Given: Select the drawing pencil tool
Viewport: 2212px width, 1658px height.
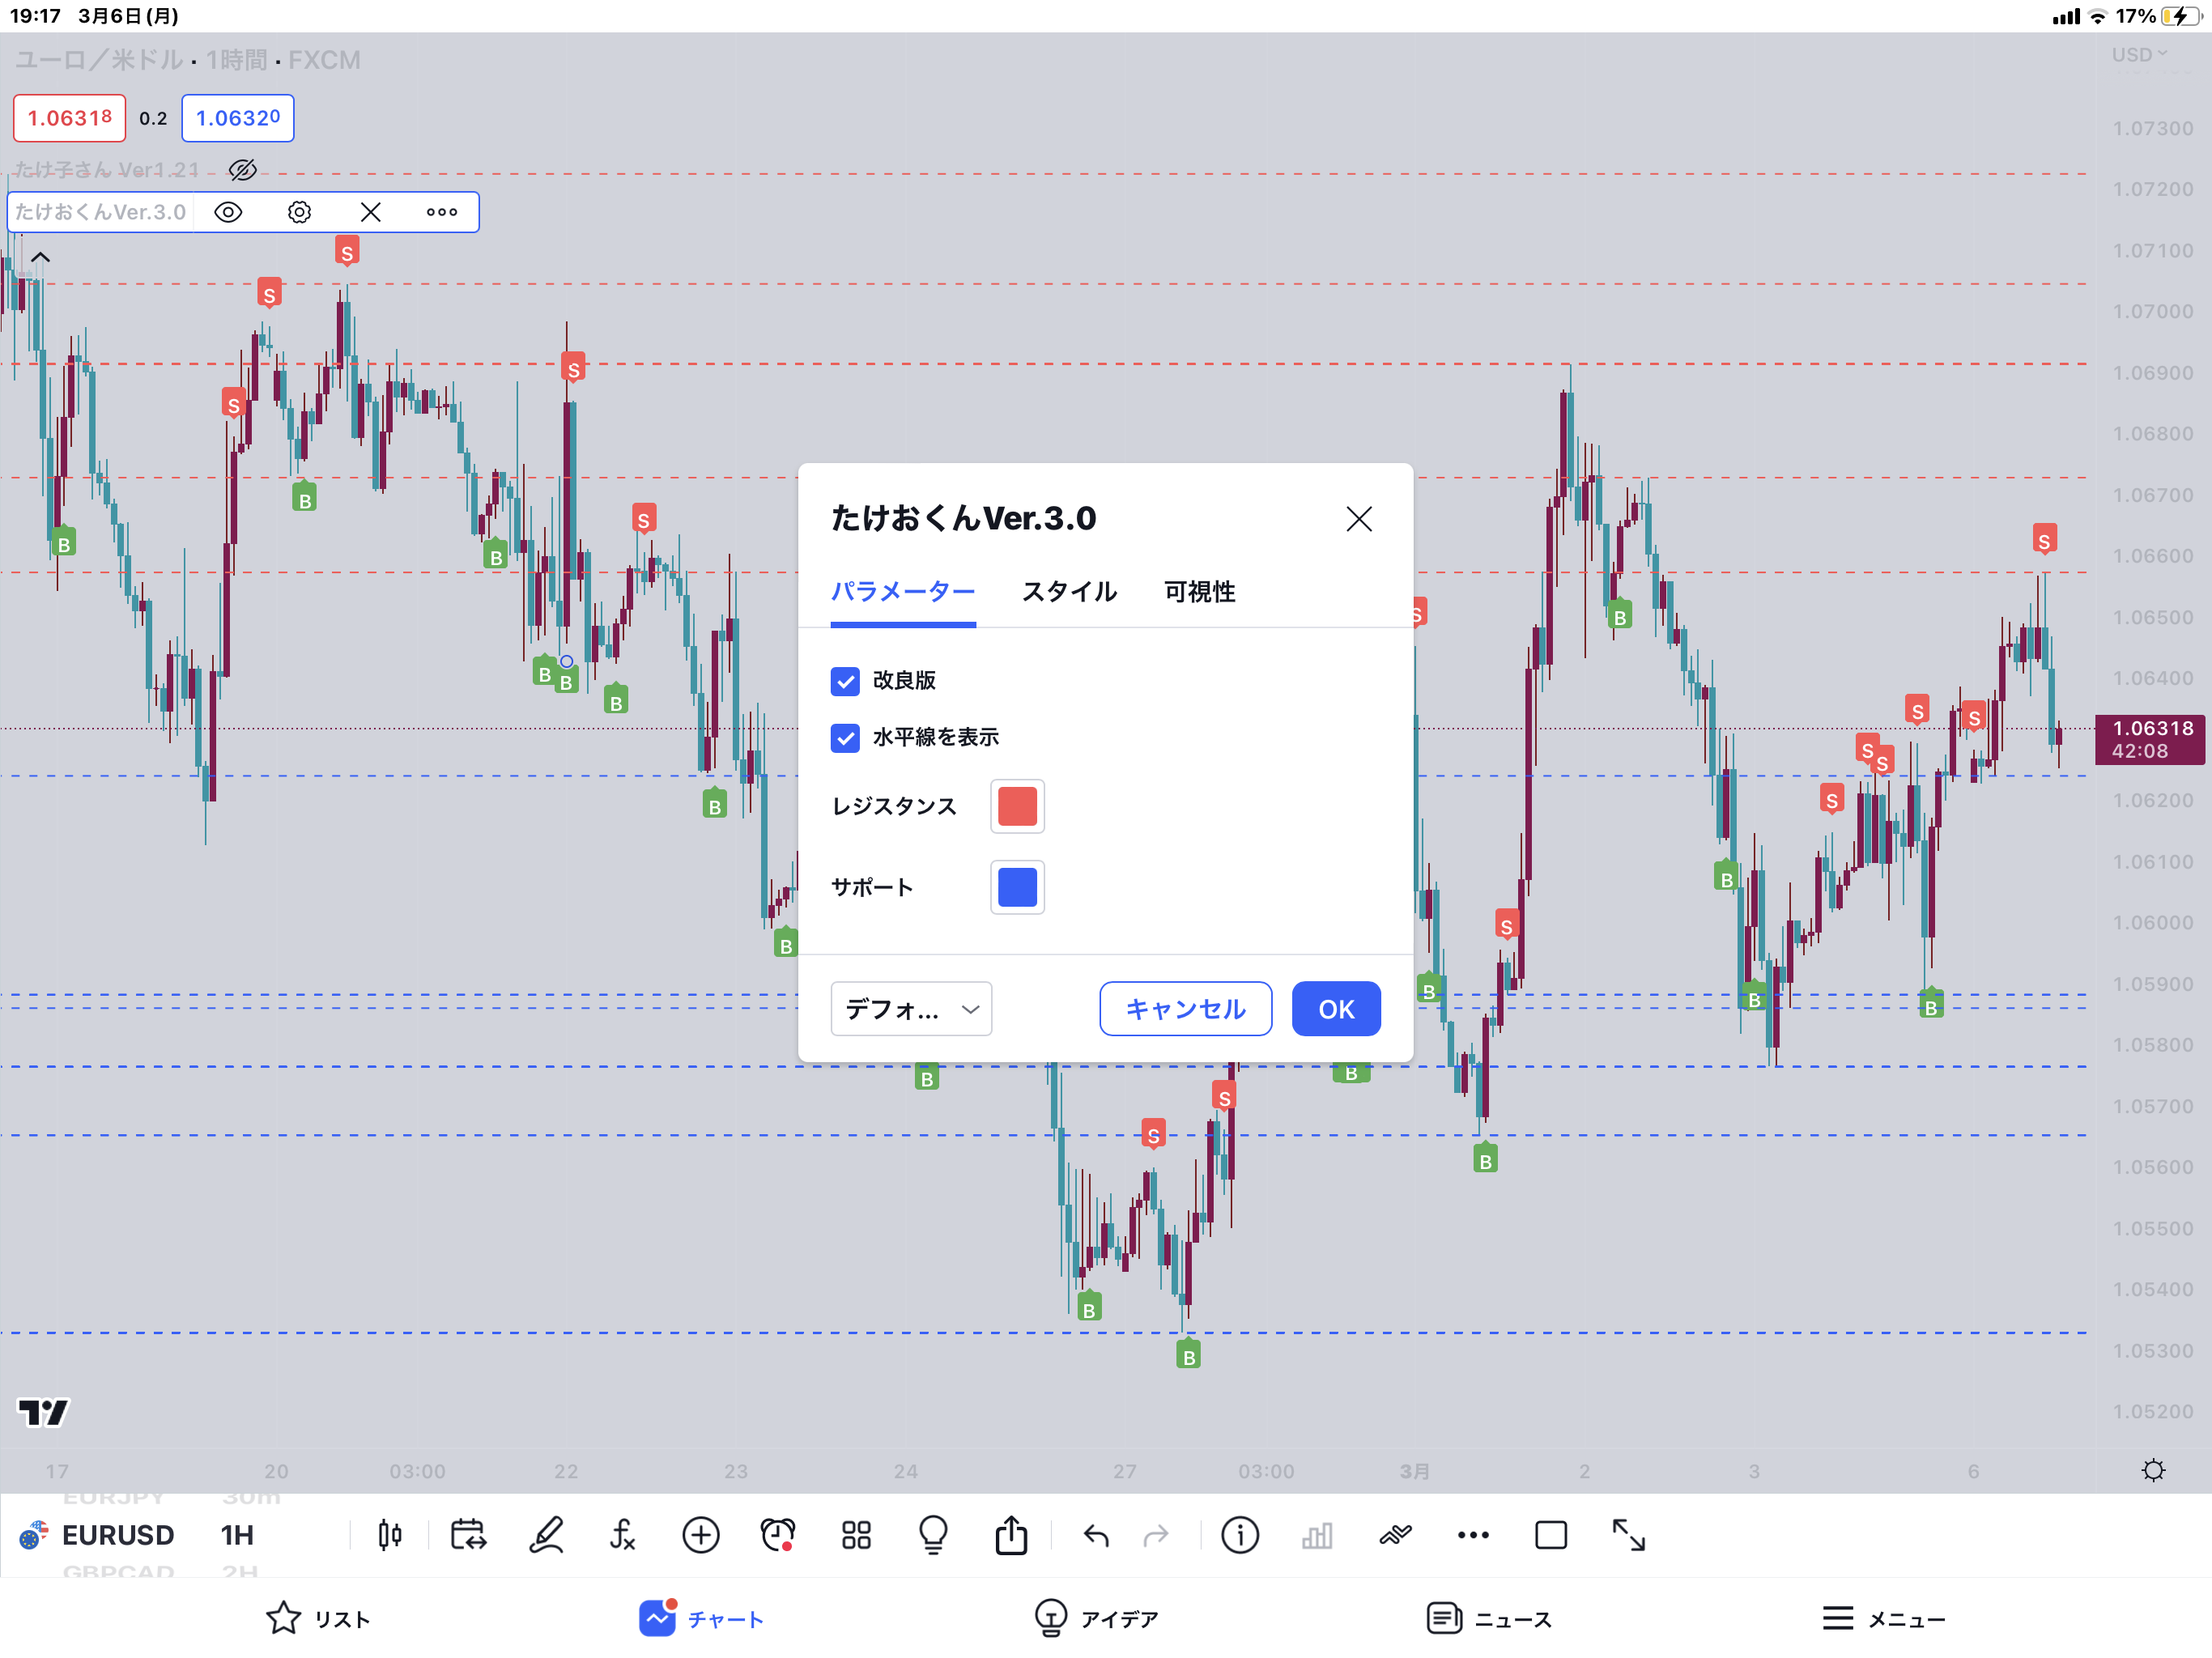Looking at the screenshot, I should coord(546,1535).
